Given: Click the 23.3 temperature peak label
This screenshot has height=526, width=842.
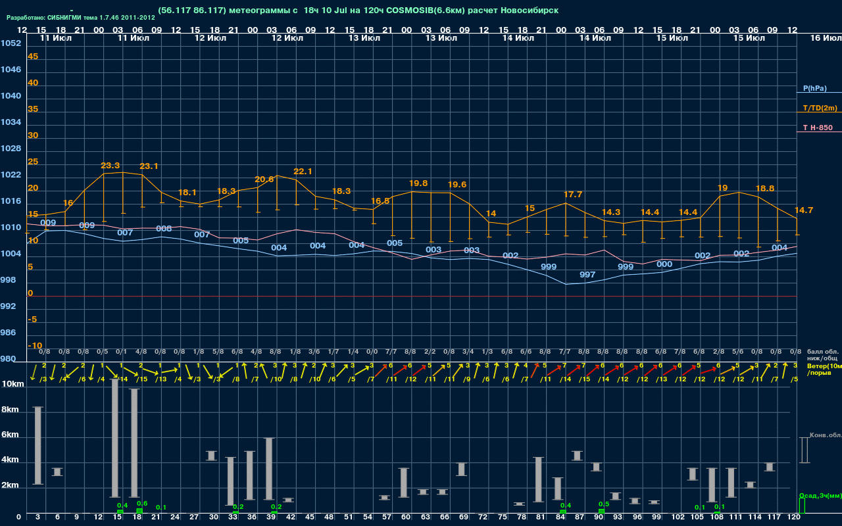Looking at the screenshot, I should point(111,166).
